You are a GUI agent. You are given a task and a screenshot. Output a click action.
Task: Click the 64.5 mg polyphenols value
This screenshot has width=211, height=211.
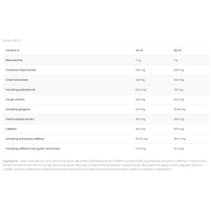(x=141, y=90)
